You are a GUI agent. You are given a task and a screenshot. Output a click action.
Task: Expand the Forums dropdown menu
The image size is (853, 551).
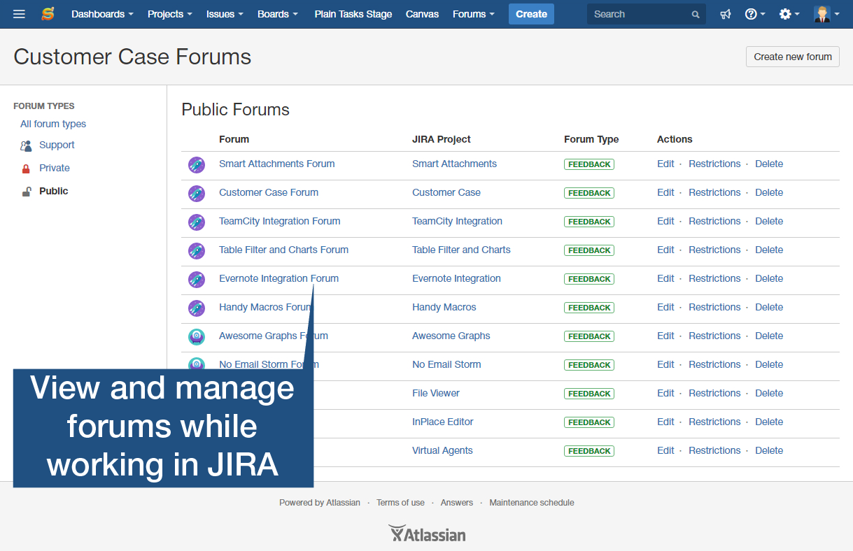pyautogui.click(x=474, y=14)
